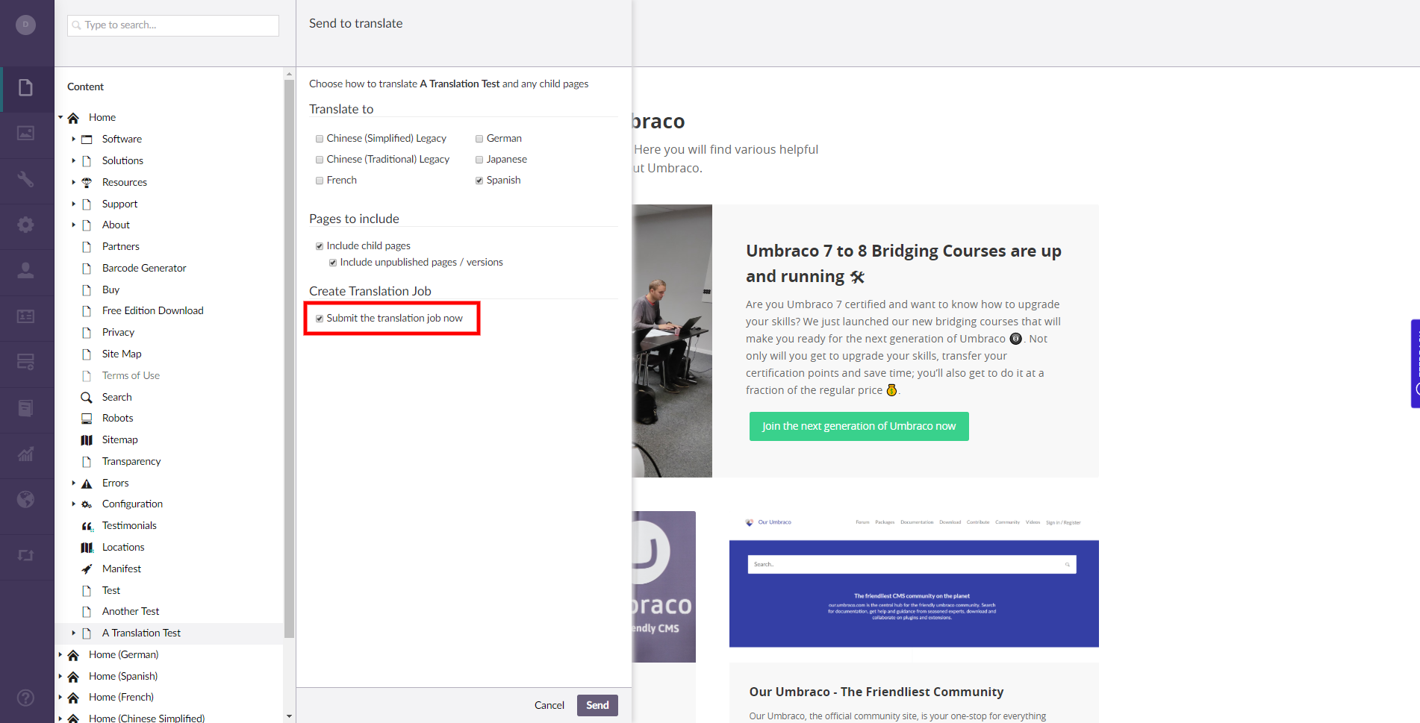Click the Home (German) house icon
The width and height of the screenshot is (1420, 723).
pyautogui.click(x=73, y=655)
